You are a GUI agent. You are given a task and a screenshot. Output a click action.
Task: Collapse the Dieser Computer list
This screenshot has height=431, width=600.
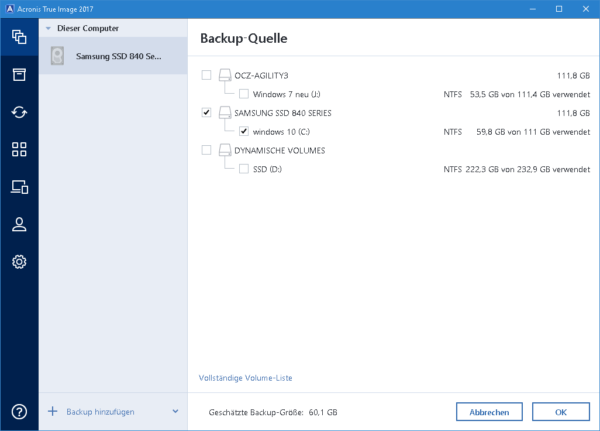click(x=48, y=28)
